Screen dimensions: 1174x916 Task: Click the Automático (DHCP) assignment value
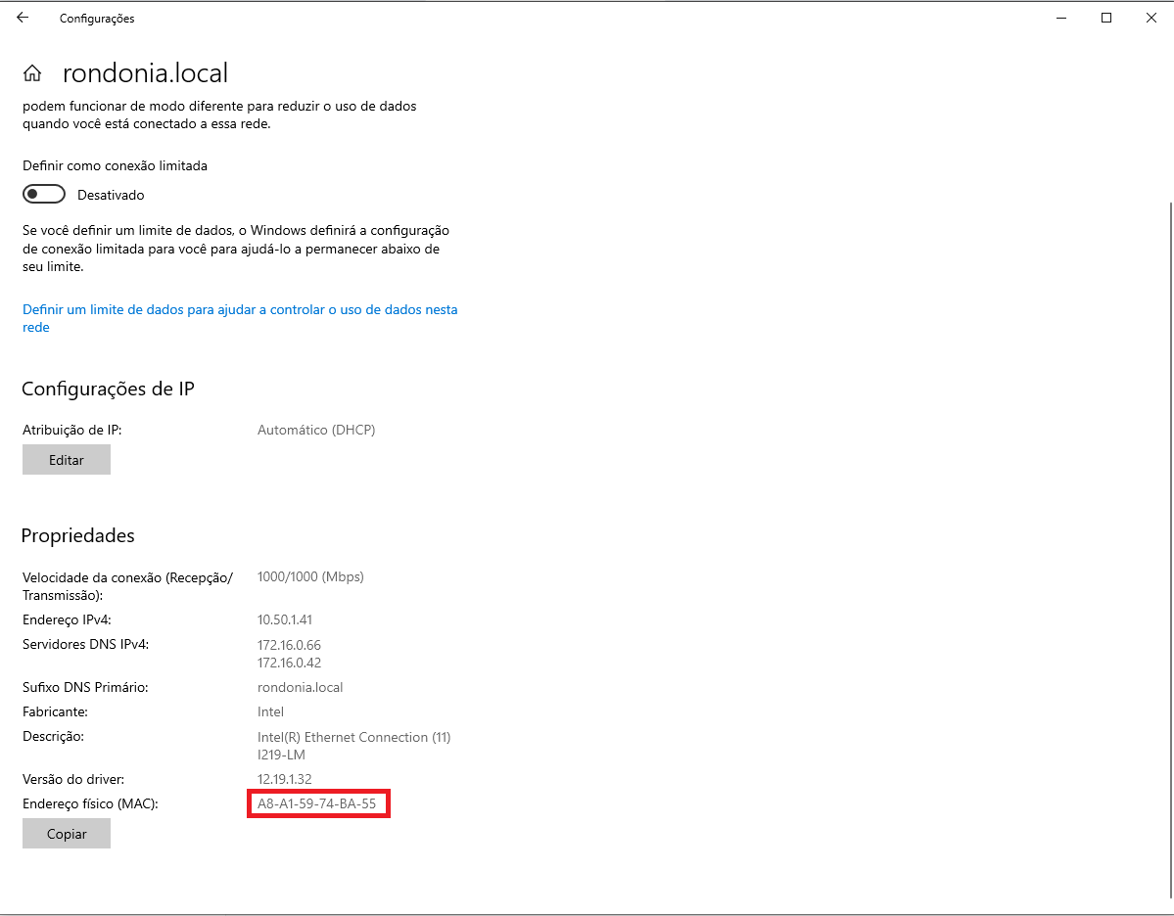point(316,430)
